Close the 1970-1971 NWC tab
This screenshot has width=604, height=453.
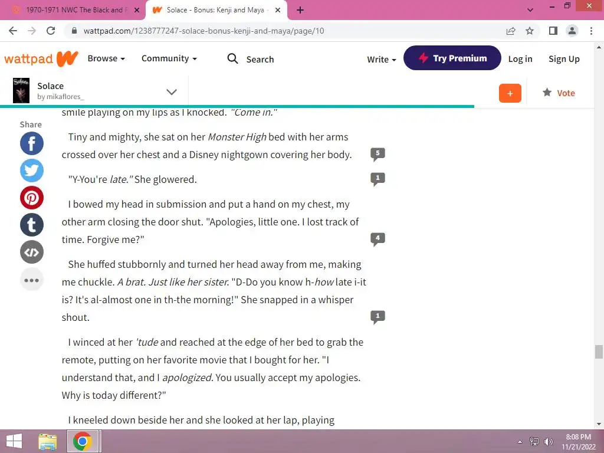point(137,10)
